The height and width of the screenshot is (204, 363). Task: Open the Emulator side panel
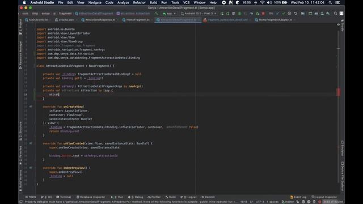coord(343,148)
